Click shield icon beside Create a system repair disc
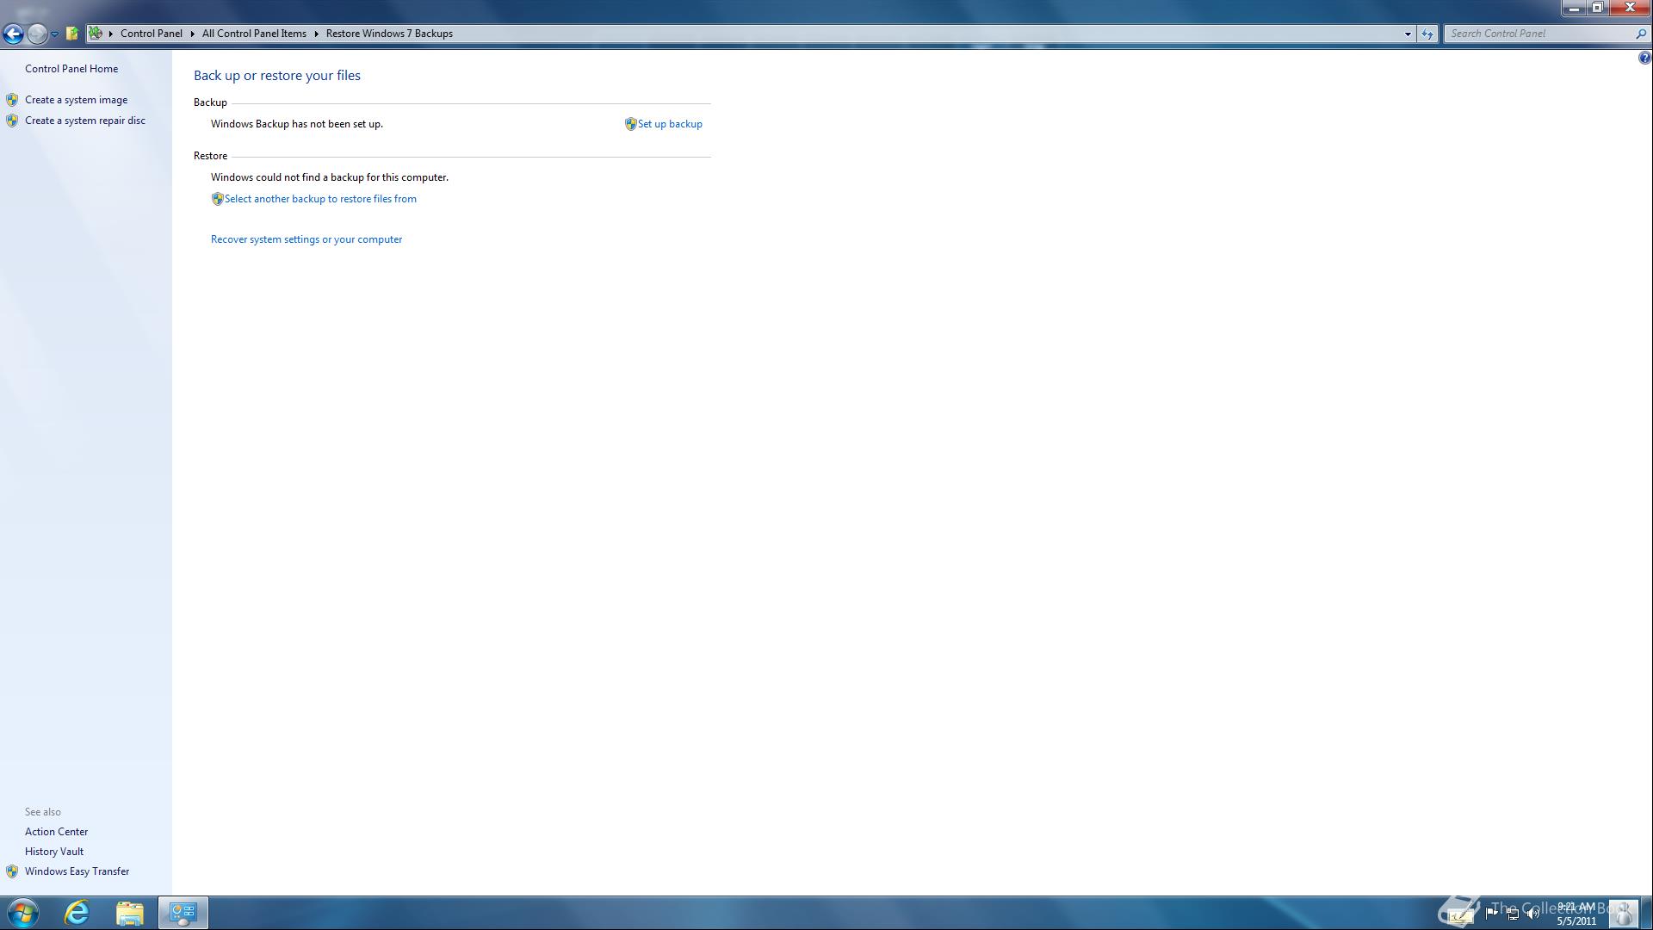This screenshot has width=1653, height=930. [12, 121]
